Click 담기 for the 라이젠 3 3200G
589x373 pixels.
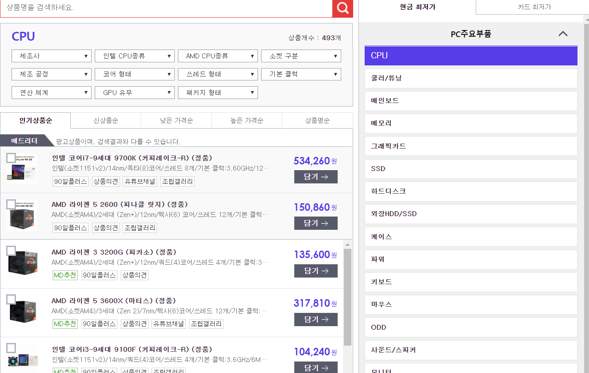(316, 271)
